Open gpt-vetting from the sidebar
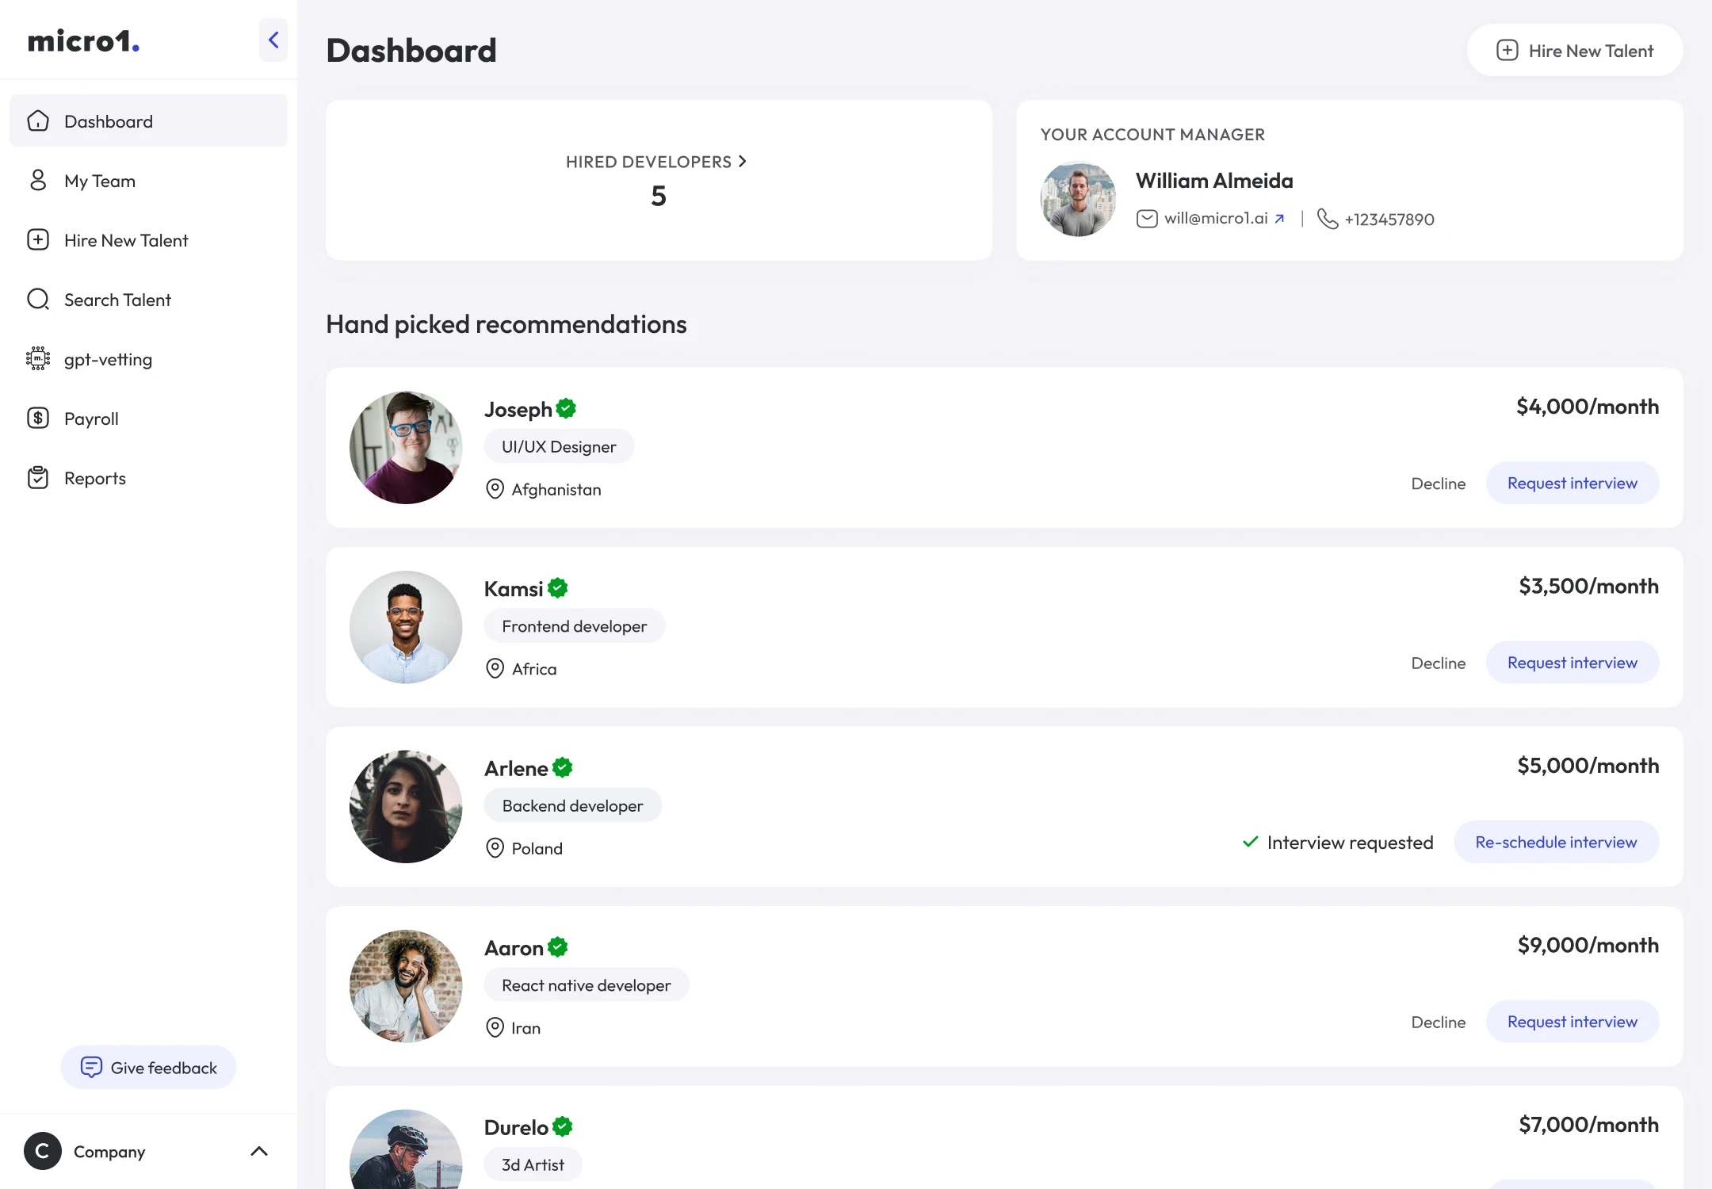 [108, 358]
